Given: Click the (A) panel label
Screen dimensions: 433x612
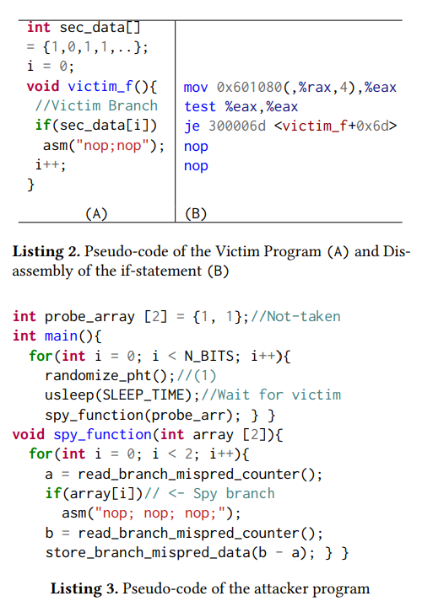Looking at the screenshot, I should (96, 213).
